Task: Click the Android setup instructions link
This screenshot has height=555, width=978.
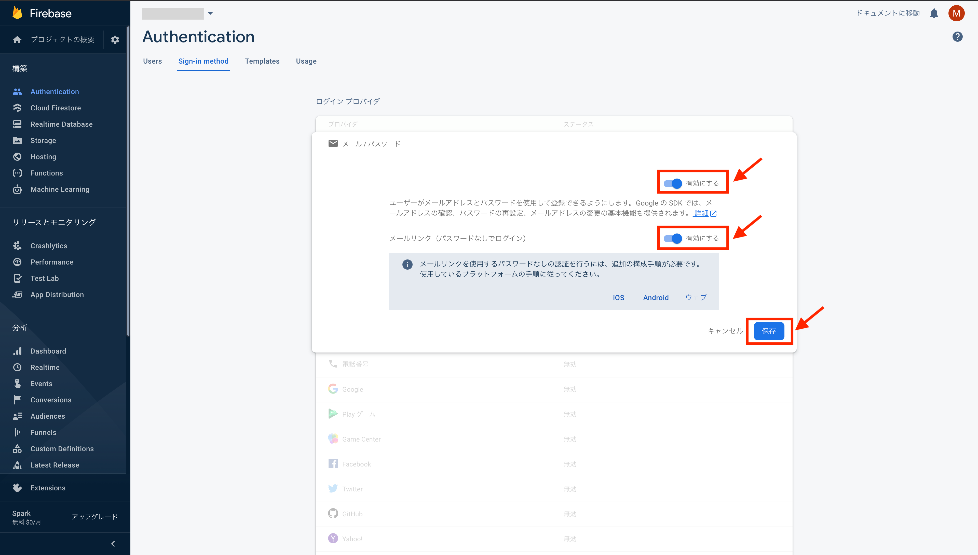Action: click(x=656, y=298)
